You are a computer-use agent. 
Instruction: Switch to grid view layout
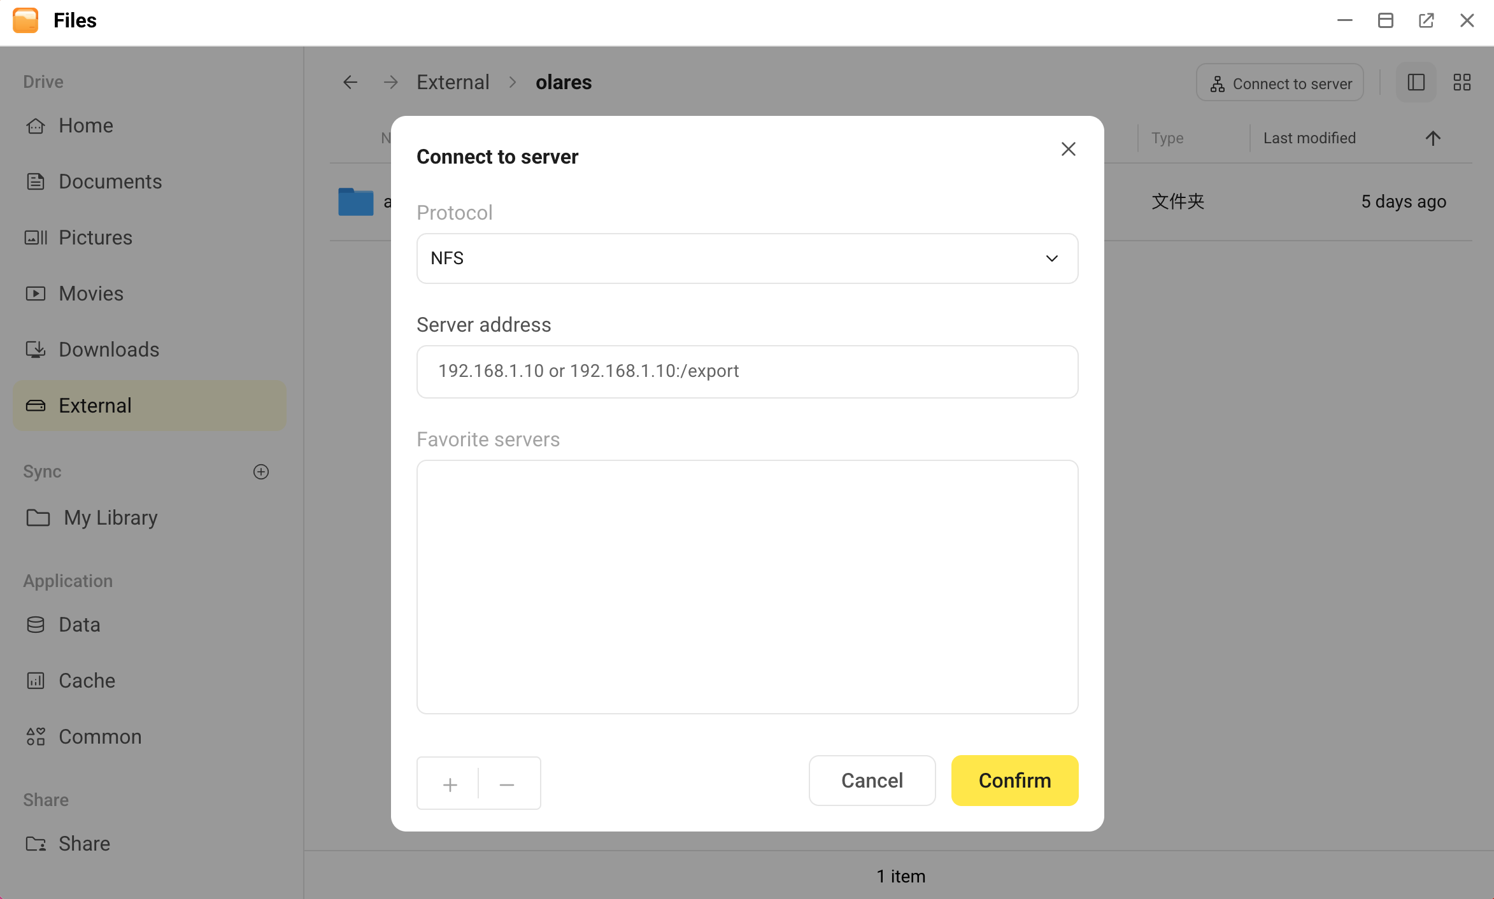click(1462, 82)
